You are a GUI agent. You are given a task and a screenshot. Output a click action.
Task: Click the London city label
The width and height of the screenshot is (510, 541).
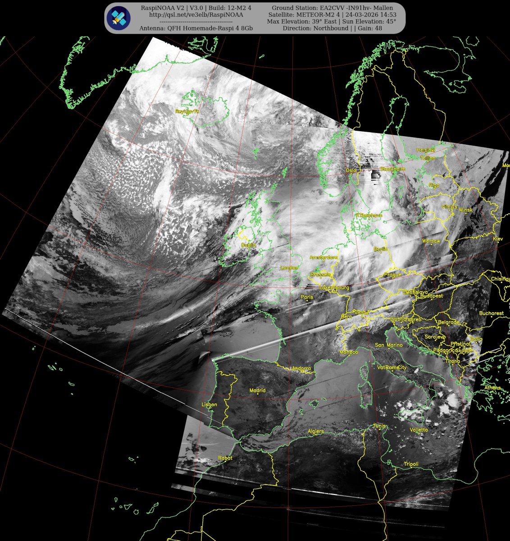289,268
